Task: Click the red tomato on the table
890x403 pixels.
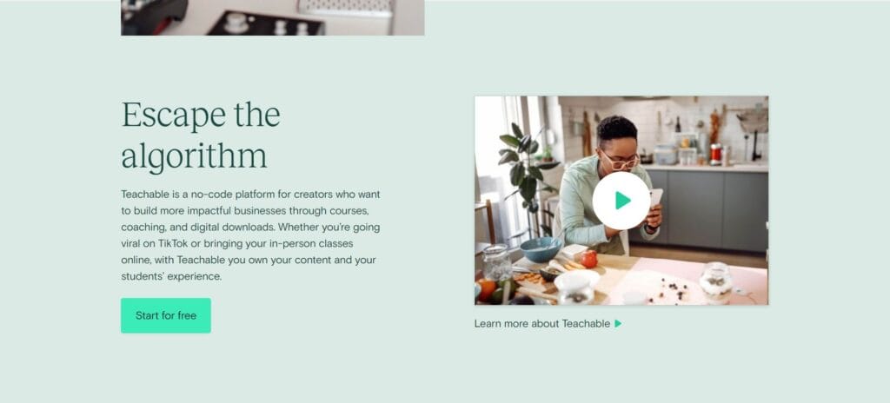Action: point(589,260)
